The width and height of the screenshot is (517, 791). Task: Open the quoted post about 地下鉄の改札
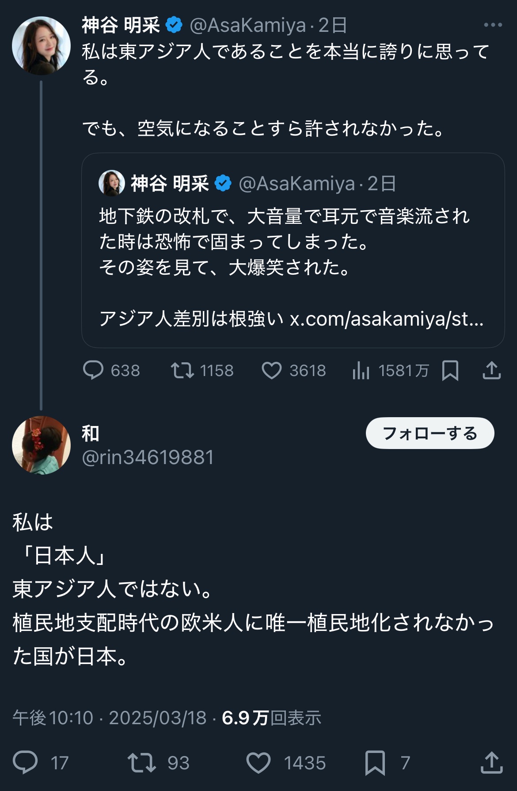pos(283,242)
